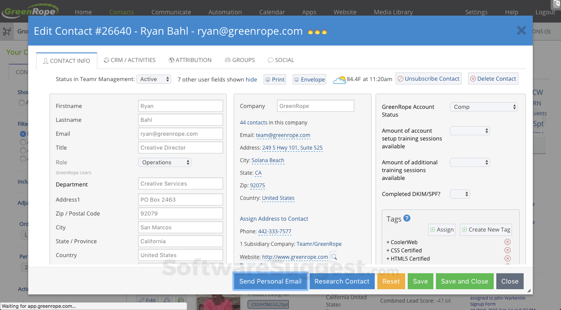Open the GreenRope Account Status dropdown
The height and width of the screenshot is (310, 561).
pyautogui.click(x=484, y=107)
